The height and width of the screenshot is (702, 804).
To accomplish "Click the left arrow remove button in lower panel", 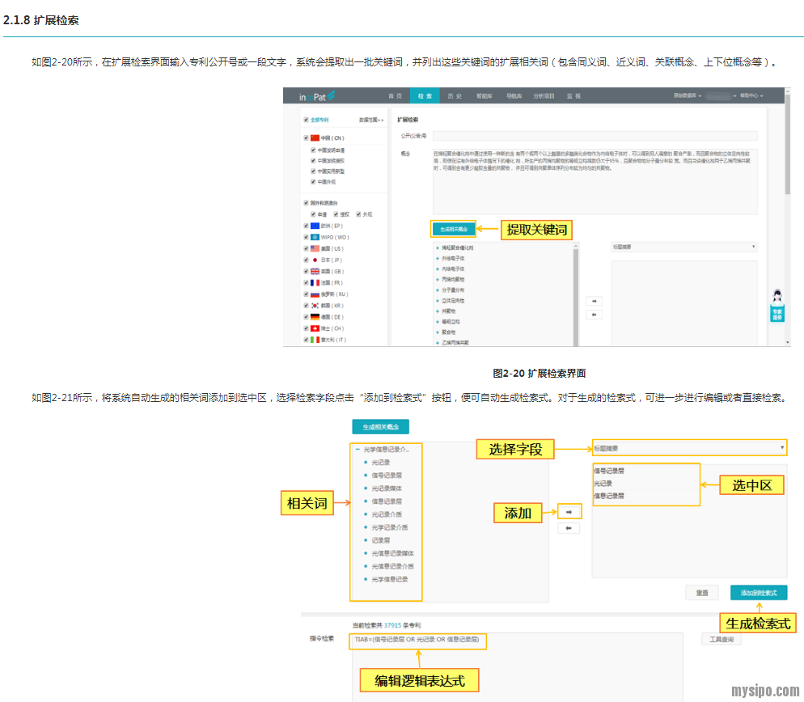I will click(x=569, y=528).
